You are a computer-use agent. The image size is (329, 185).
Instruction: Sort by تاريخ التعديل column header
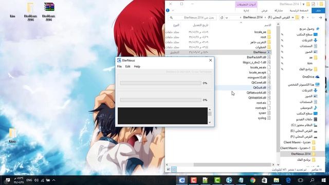[x=200, y=25]
